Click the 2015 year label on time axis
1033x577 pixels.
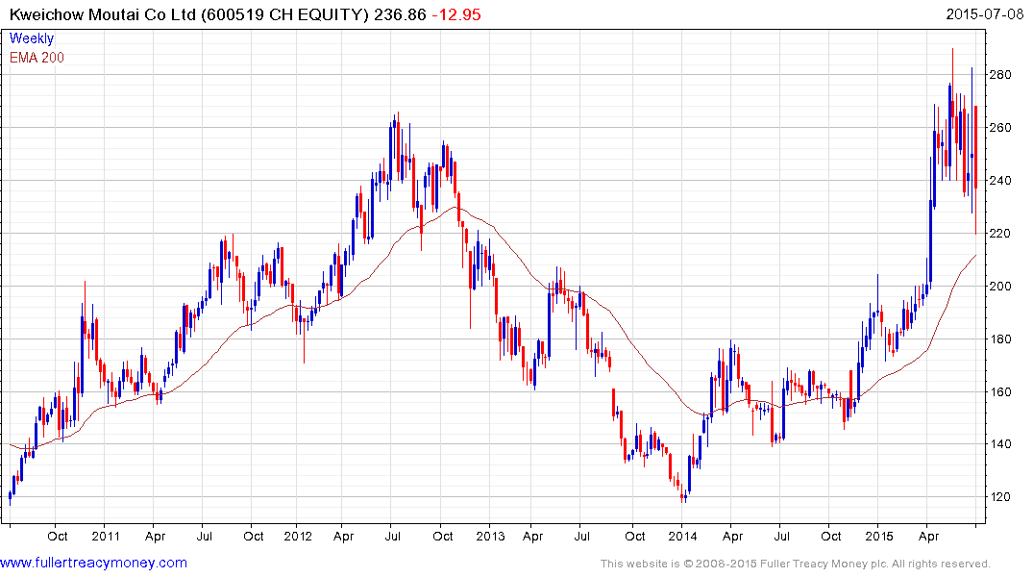click(x=879, y=536)
